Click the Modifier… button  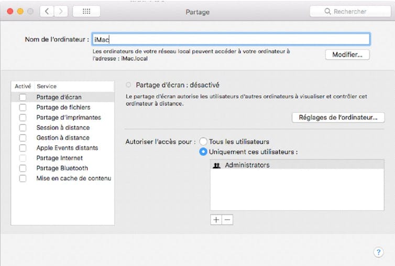(x=347, y=55)
